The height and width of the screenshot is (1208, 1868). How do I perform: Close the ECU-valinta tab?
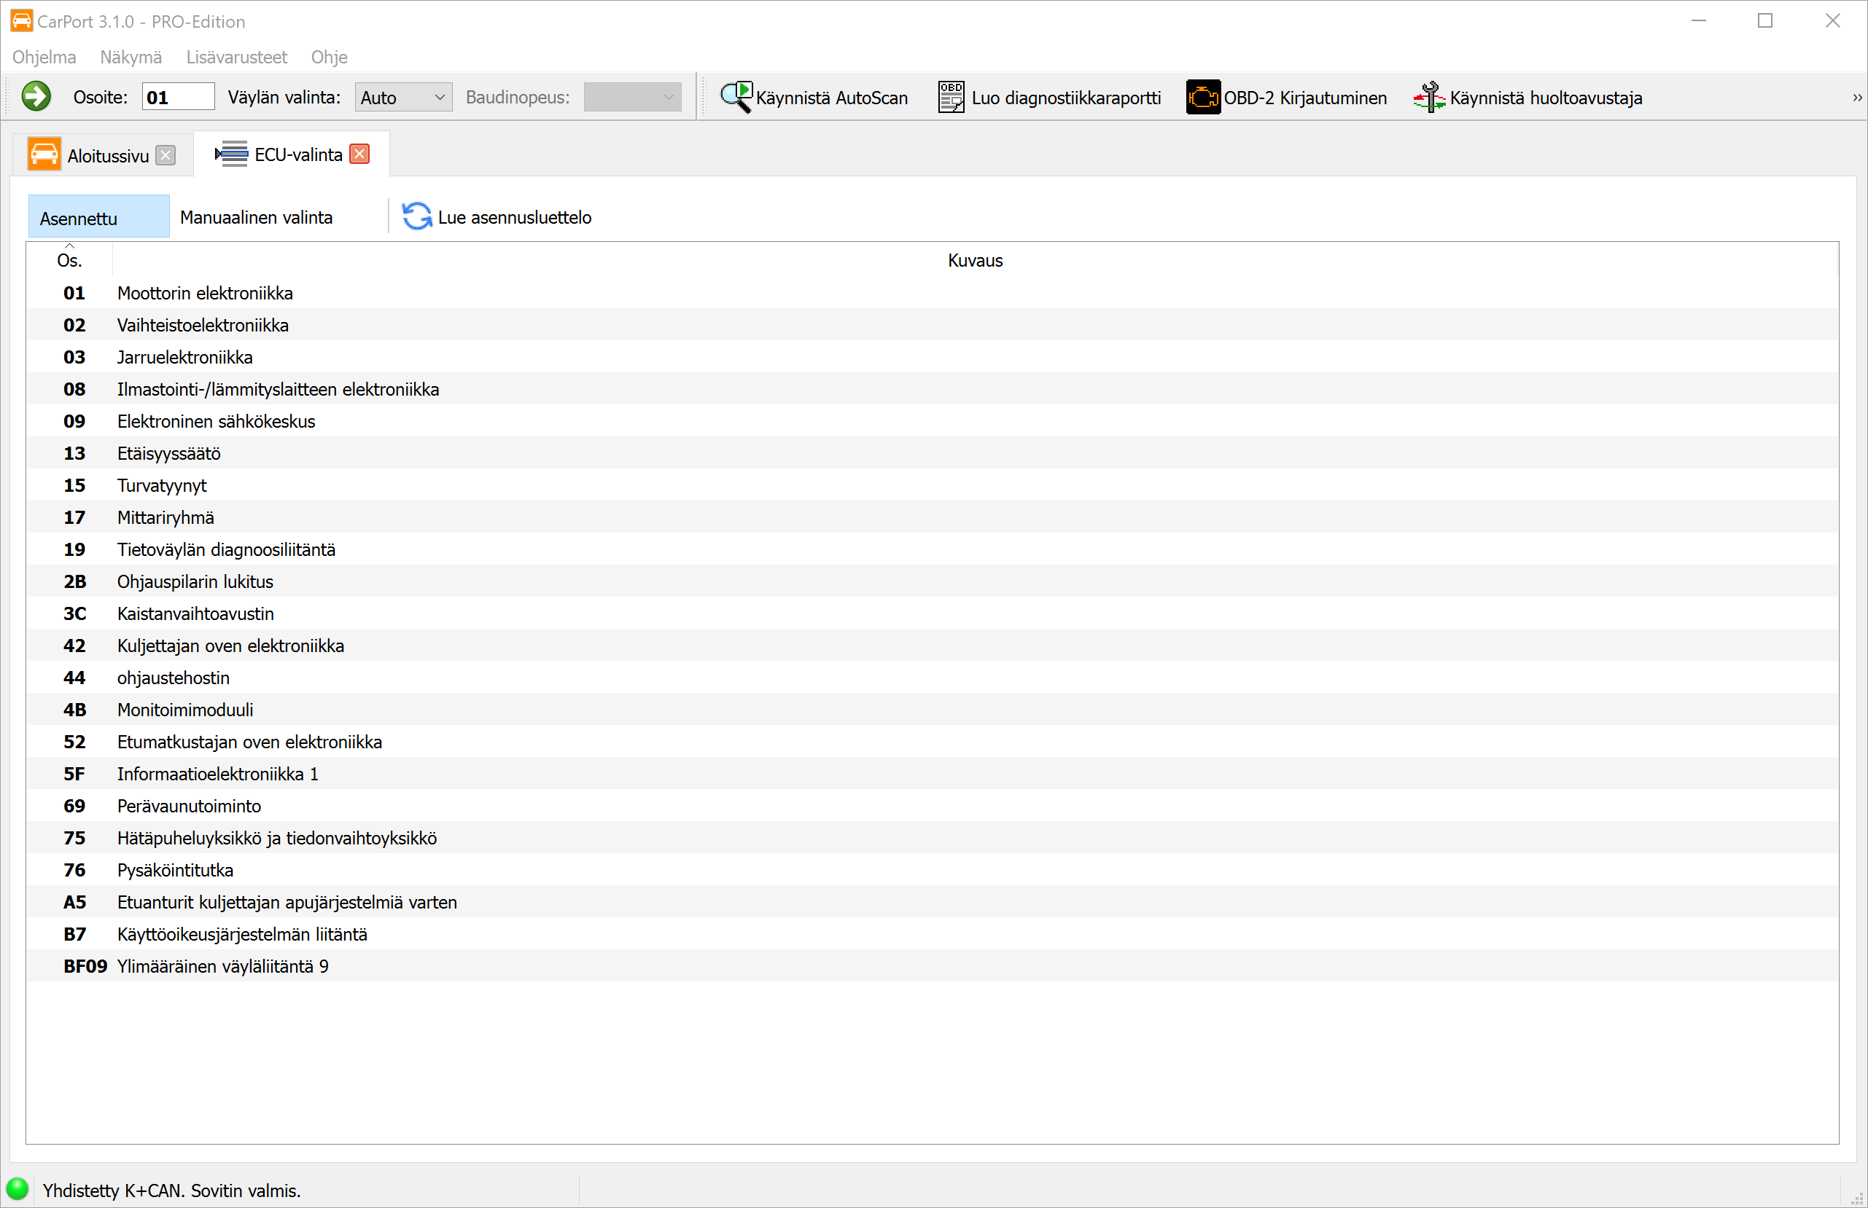tap(359, 154)
